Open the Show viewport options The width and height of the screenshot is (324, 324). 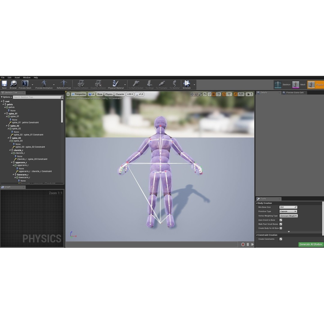(x=100, y=94)
